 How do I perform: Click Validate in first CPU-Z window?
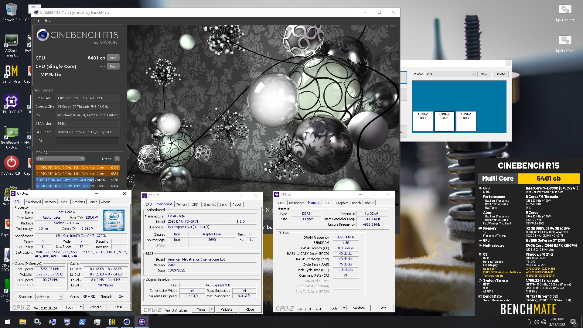95,307
